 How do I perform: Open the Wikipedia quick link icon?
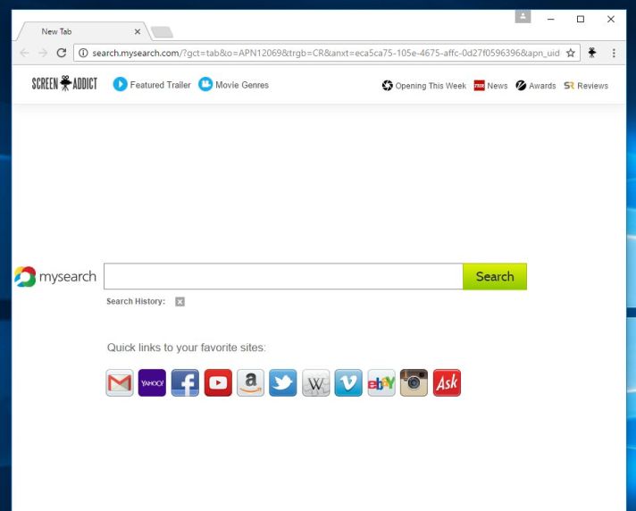tap(316, 382)
